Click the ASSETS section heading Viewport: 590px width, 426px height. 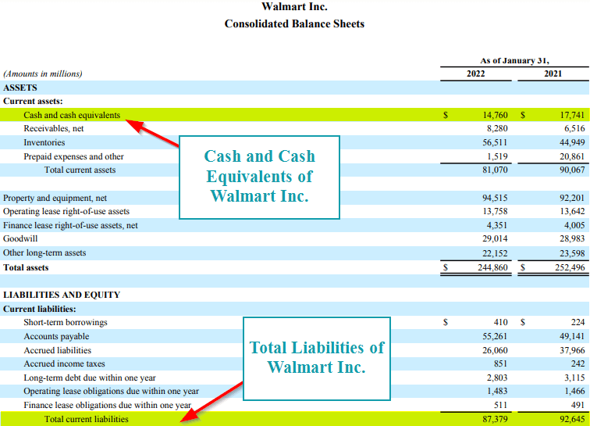click(x=20, y=88)
